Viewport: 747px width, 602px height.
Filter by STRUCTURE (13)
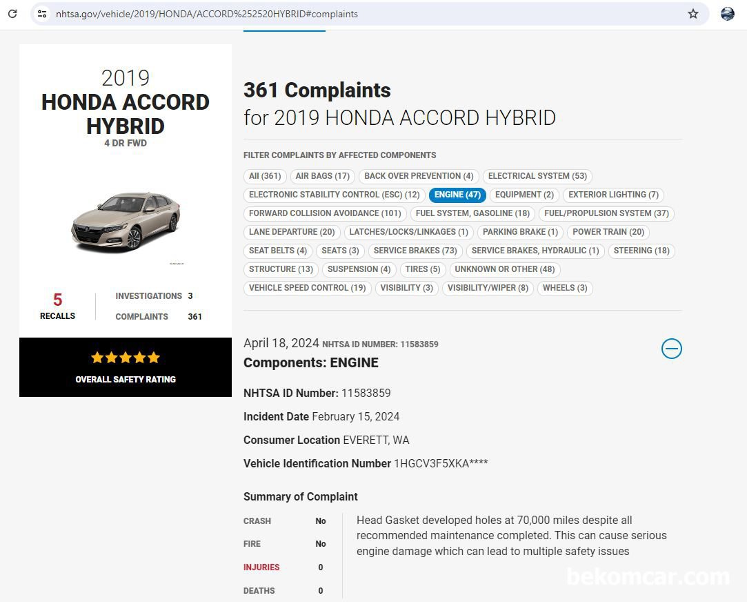pos(281,269)
